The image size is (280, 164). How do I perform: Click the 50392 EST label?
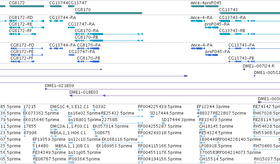(x=99, y=107)
